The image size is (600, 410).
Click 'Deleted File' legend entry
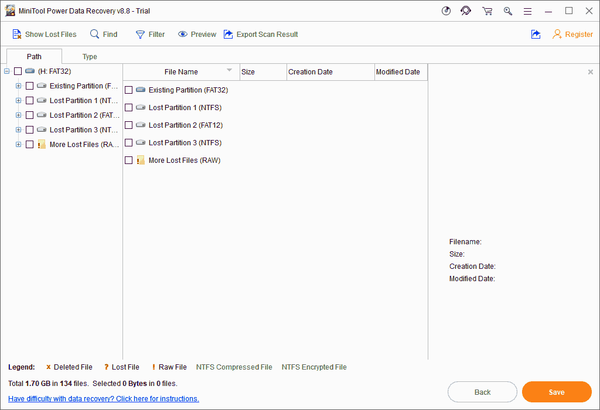(x=69, y=367)
